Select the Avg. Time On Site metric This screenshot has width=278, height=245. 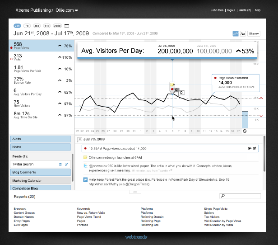pyautogui.click(x=42, y=115)
